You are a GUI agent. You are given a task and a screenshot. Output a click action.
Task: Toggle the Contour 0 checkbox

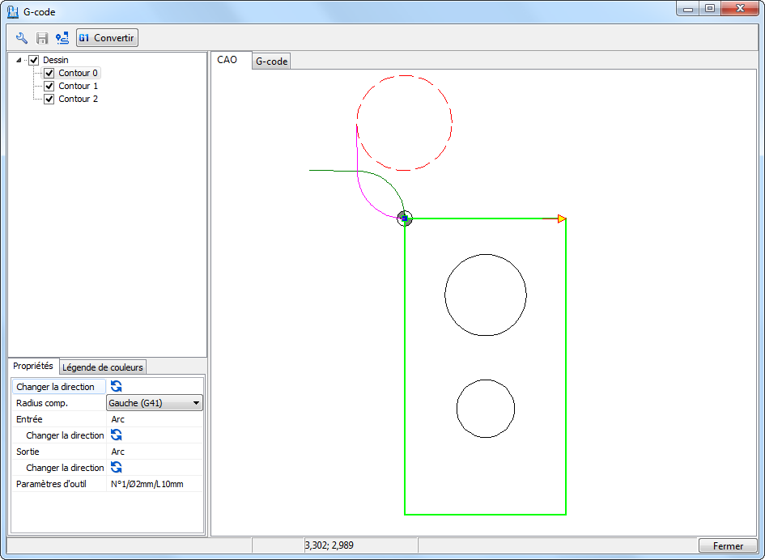(49, 73)
